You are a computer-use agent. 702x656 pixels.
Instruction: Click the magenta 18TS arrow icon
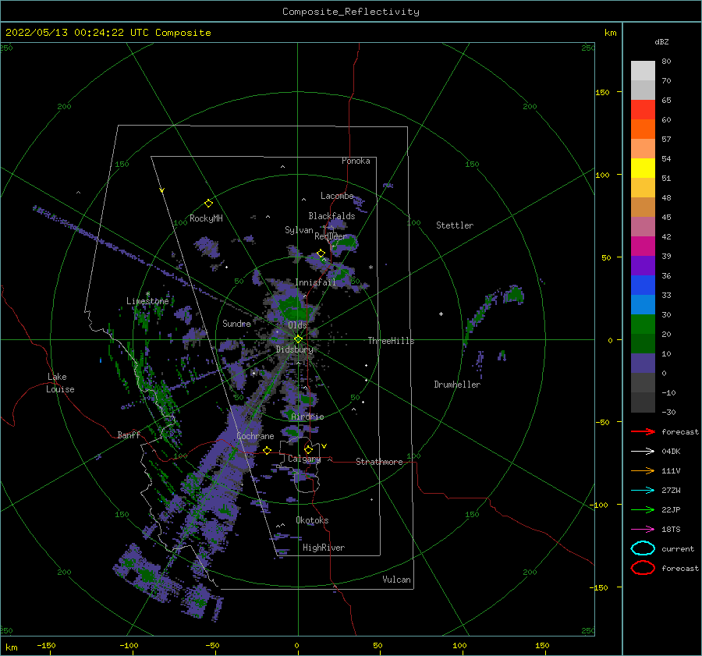[643, 530]
